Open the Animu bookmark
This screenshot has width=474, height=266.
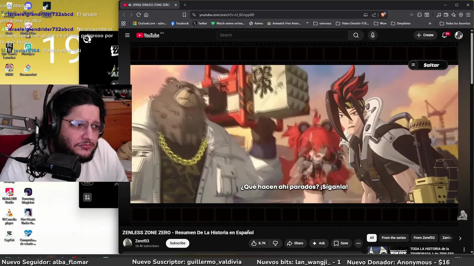point(256,23)
